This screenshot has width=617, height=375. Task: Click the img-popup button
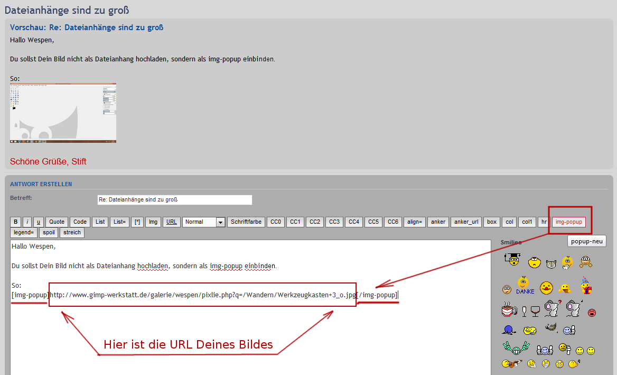pos(568,222)
